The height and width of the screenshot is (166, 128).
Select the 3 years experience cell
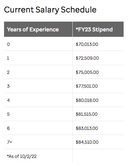point(38,86)
